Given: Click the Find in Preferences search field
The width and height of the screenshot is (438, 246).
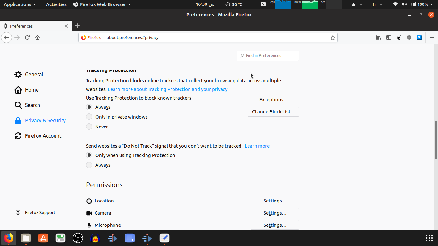Looking at the screenshot, I should click(x=268, y=56).
